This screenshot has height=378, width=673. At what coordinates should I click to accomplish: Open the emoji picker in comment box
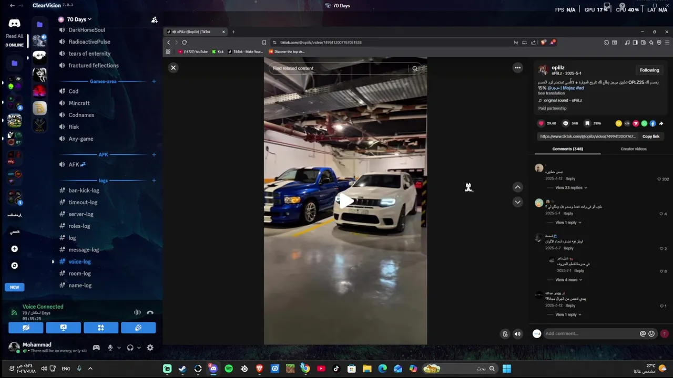pos(651,333)
